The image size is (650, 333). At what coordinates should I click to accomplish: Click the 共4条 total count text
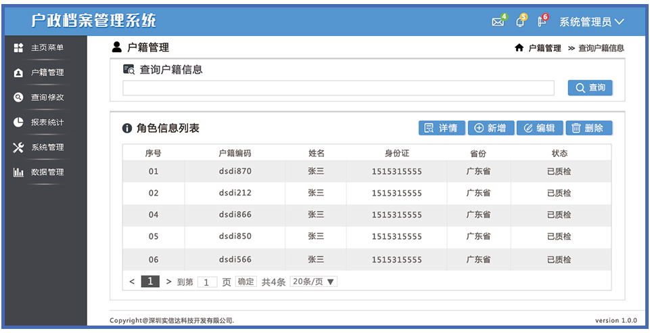point(274,282)
